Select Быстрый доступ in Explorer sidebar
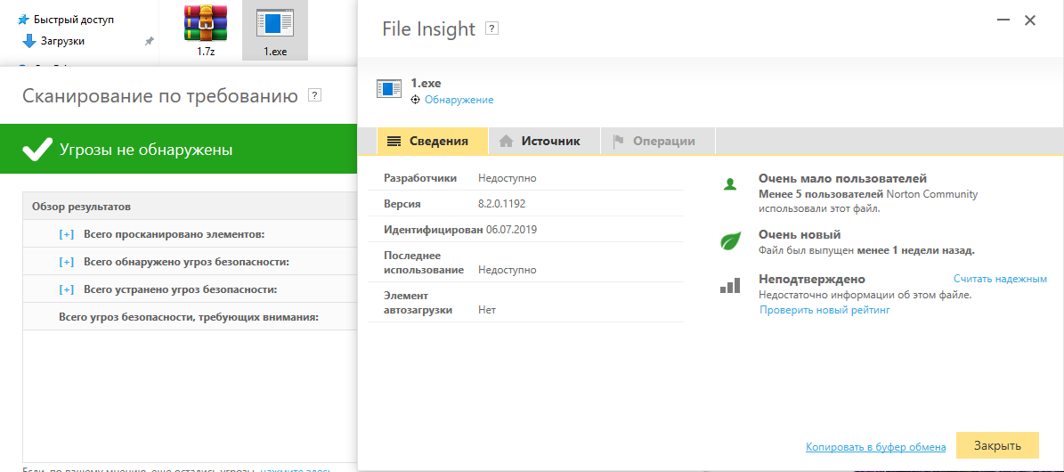The height and width of the screenshot is (472, 1064). (74, 20)
